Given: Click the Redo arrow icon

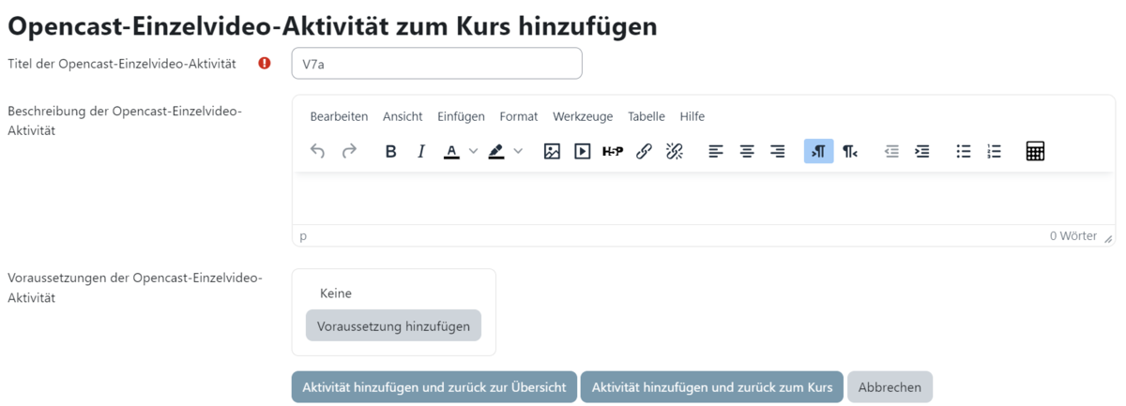Looking at the screenshot, I should click(x=349, y=151).
